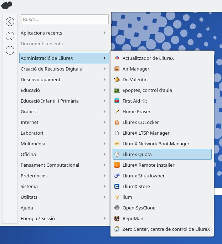Open the Oficina category

click(28, 154)
